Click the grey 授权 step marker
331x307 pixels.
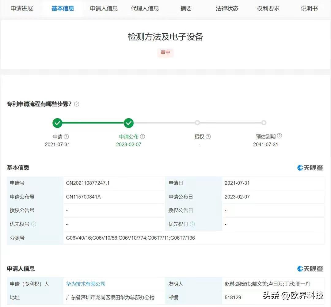[197, 123]
